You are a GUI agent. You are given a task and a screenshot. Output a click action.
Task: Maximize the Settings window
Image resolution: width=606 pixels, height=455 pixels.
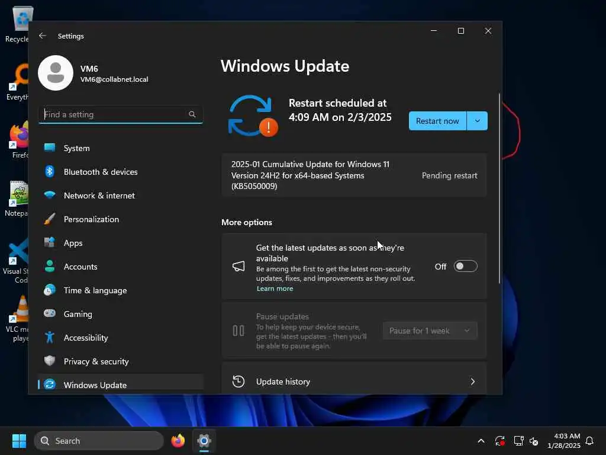point(460,31)
